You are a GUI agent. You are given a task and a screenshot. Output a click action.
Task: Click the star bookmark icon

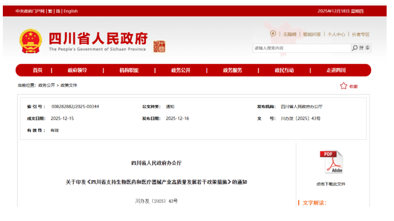(343, 86)
